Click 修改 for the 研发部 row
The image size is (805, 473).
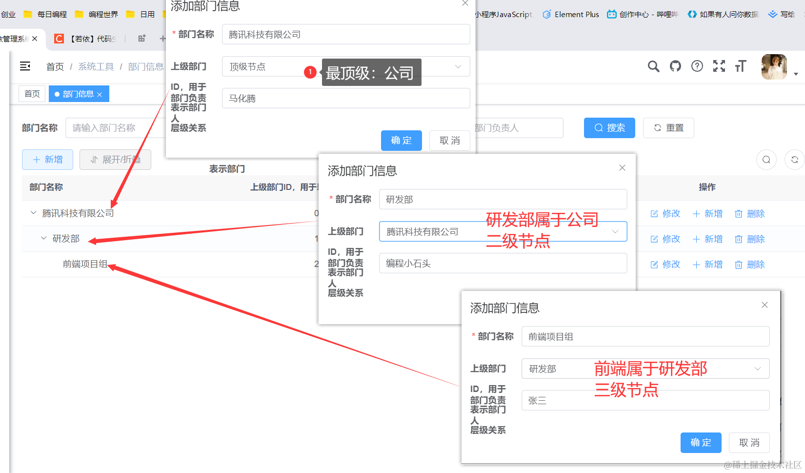coord(665,239)
